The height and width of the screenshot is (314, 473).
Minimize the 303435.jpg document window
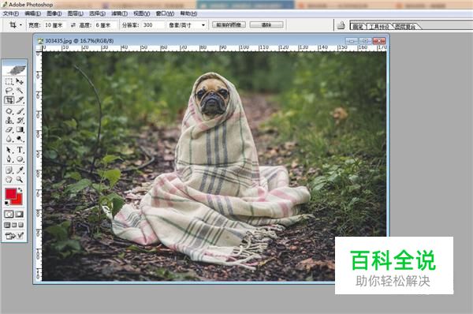(352, 41)
